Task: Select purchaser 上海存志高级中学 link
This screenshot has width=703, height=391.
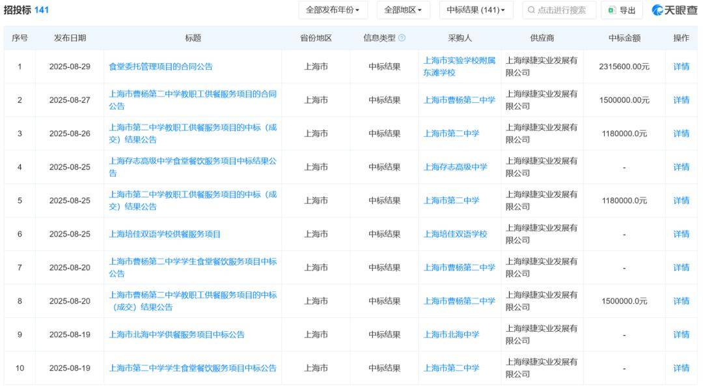Action: tap(455, 167)
